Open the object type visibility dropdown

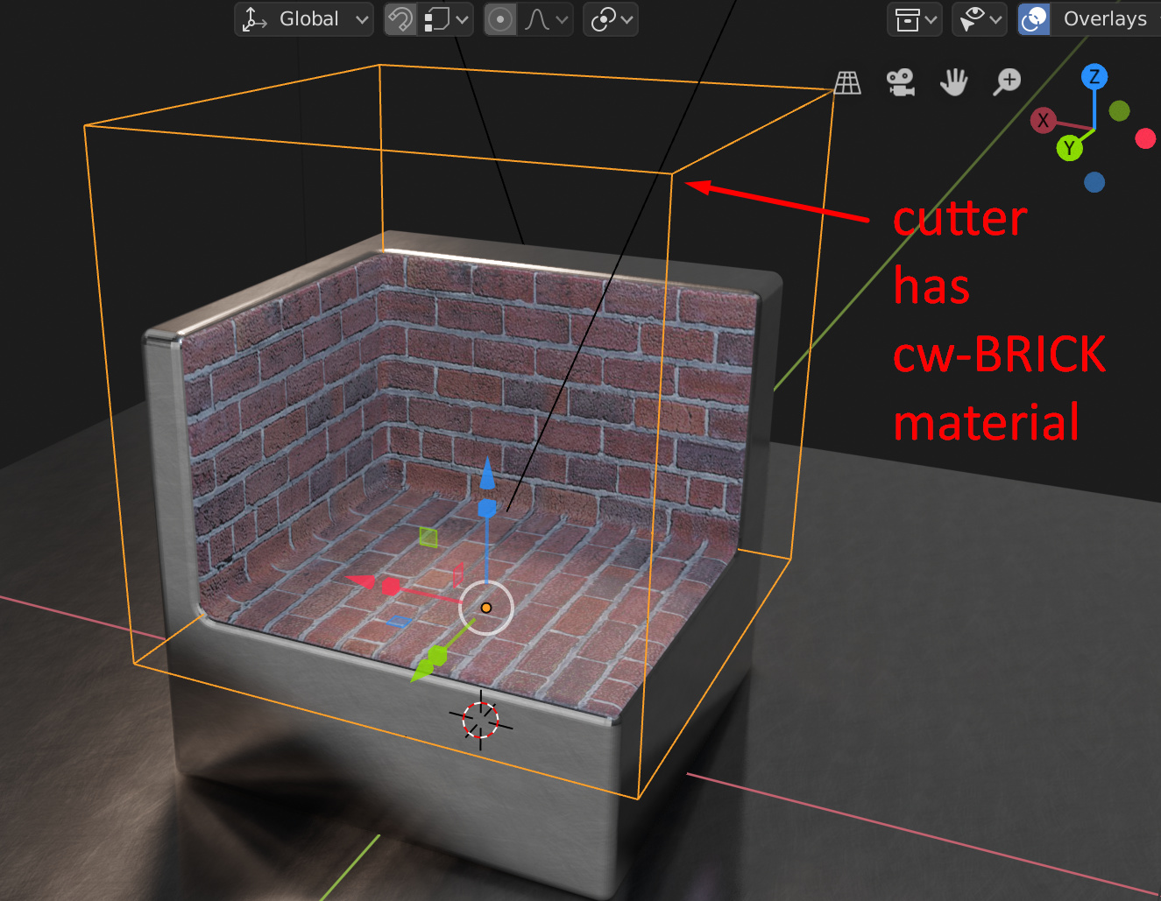(915, 18)
